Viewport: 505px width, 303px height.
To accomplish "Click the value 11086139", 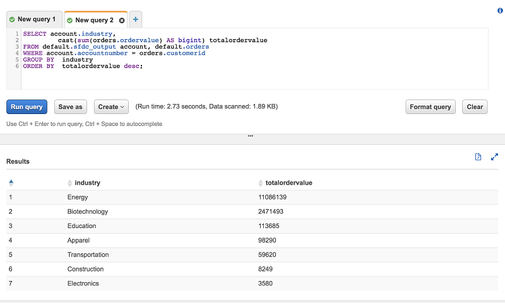I will [x=272, y=197].
